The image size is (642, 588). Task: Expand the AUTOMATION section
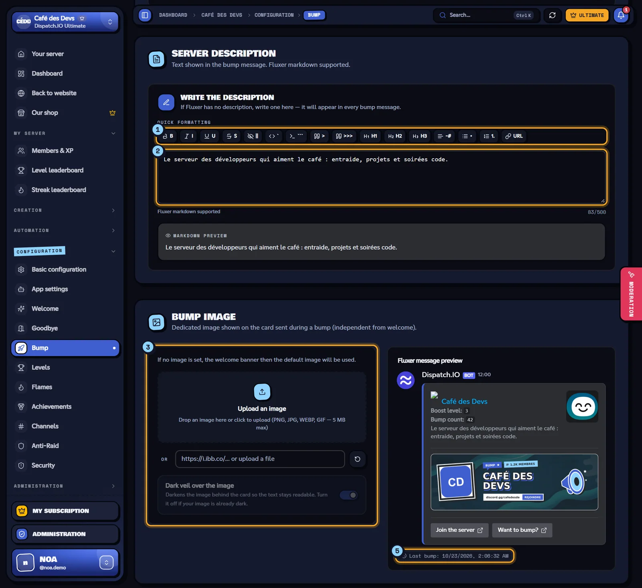(x=65, y=230)
